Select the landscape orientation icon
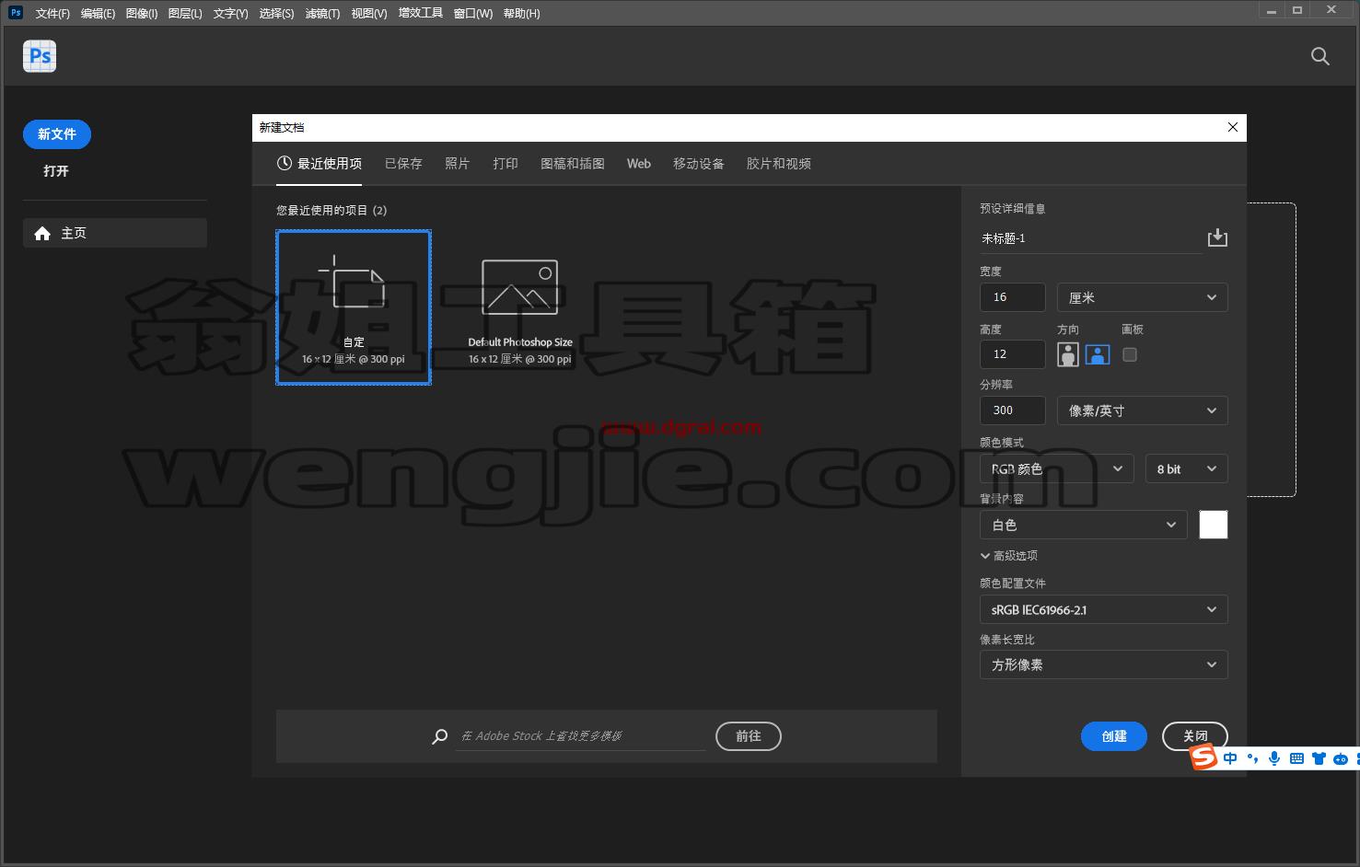 pos(1098,354)
